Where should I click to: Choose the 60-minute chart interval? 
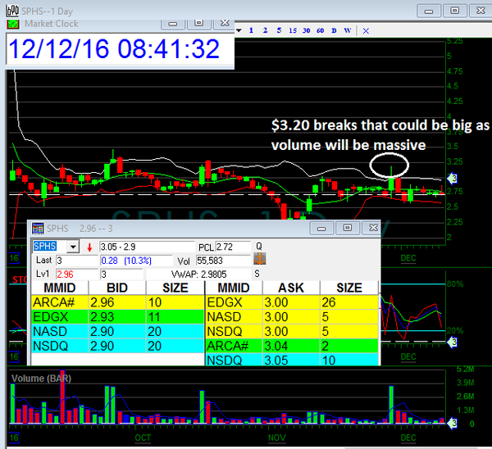(321, 30)
